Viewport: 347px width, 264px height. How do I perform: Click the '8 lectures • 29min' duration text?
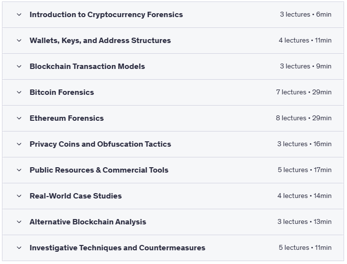304,118
